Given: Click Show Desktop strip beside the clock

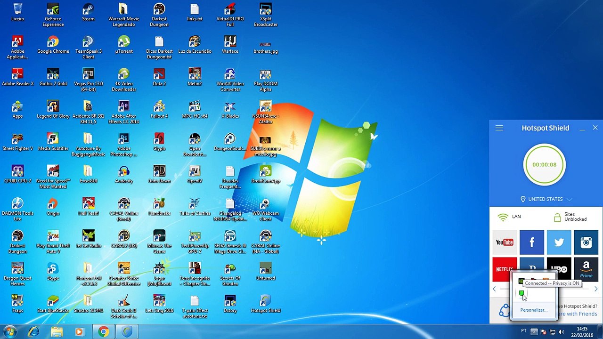Looking at the screenshot, I should point(600,332).
